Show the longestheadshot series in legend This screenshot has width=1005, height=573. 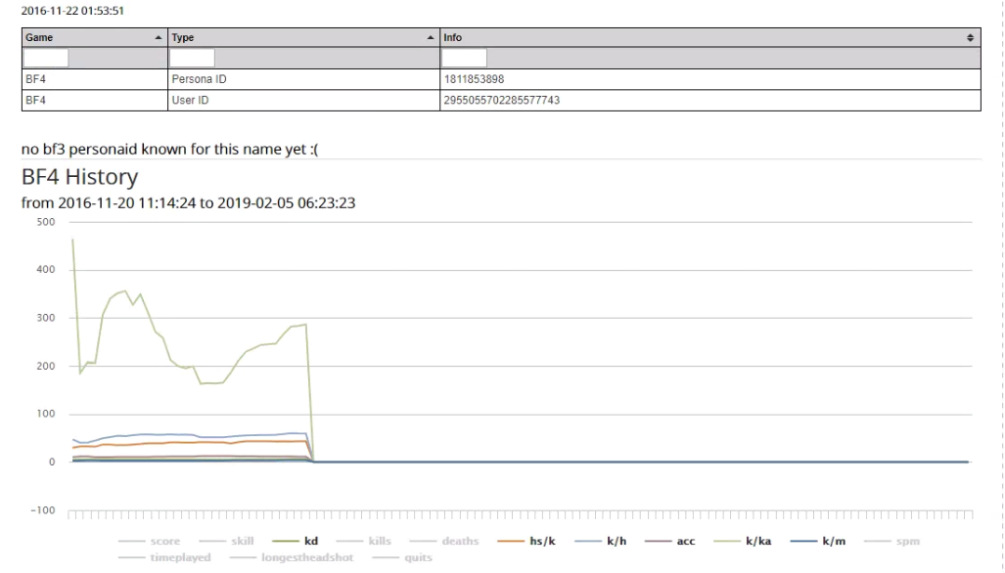pos(291,557)
